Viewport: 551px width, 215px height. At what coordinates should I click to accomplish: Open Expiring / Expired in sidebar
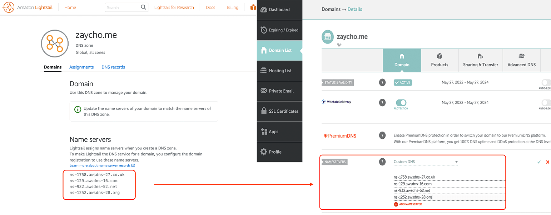click(279, 30)
